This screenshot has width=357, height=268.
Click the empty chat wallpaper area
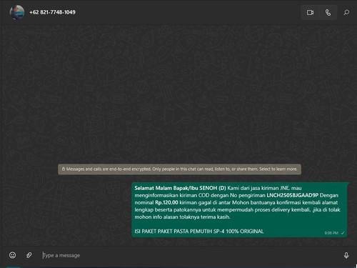pos(178,95)
